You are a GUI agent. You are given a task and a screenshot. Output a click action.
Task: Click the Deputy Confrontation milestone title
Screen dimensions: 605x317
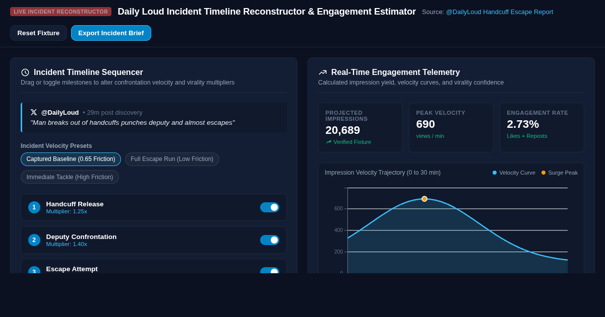81,236
